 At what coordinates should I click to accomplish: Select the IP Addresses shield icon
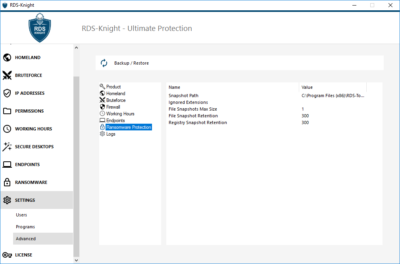click(x=7, y=93)
